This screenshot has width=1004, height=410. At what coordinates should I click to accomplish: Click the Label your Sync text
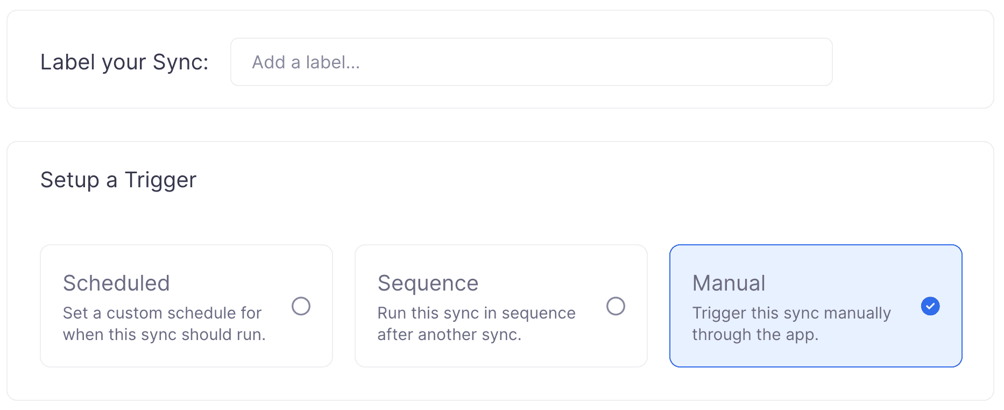click(125, 61)
